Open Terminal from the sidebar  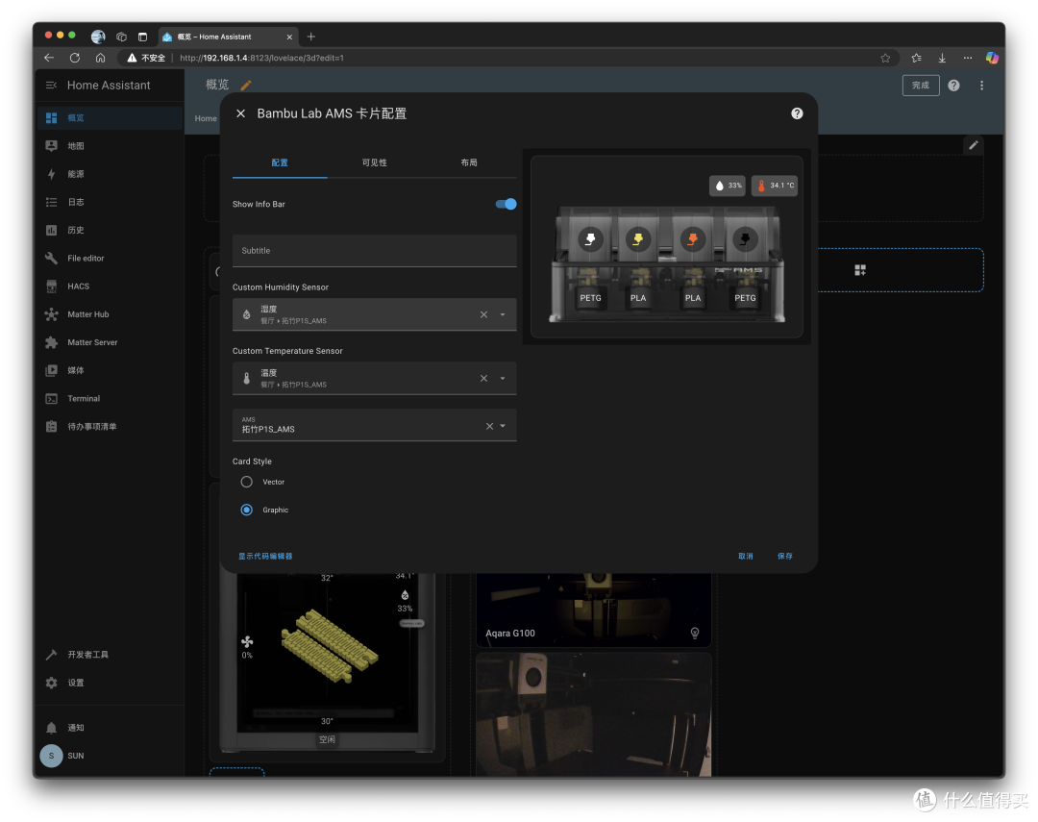pos(84,399)
